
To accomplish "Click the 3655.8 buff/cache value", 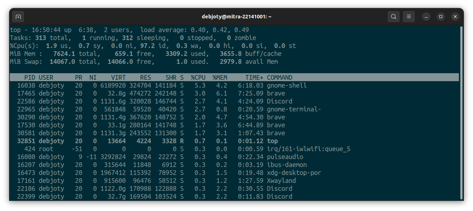I will pyautogui.click(x=231, y=54).
